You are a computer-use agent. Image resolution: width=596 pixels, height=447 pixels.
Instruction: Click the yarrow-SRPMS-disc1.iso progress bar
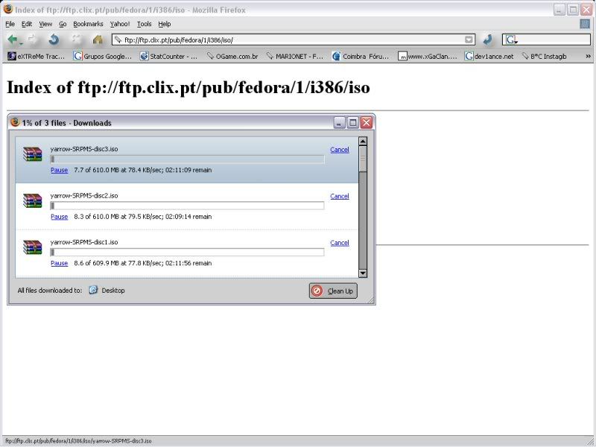[x=187, y=252]
